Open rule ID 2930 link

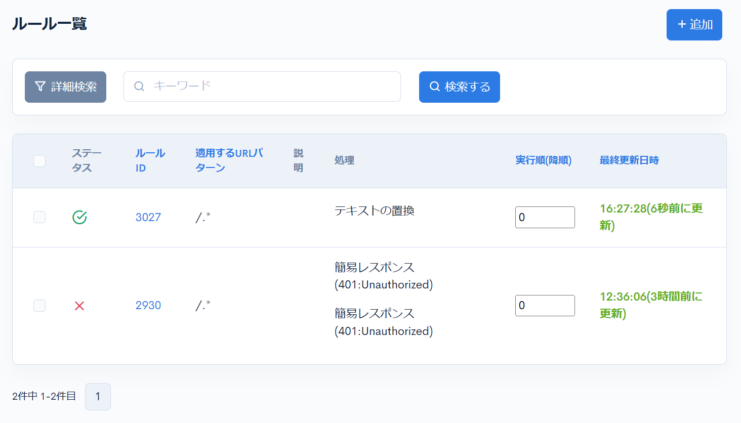(148, 305)
